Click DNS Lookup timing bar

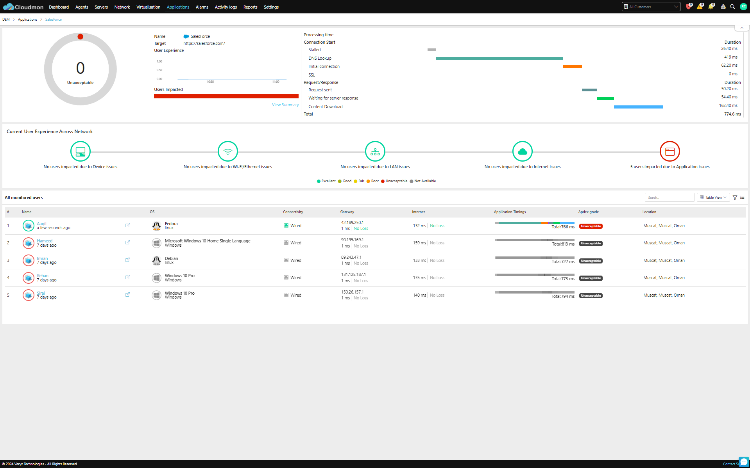pos(499,58)
